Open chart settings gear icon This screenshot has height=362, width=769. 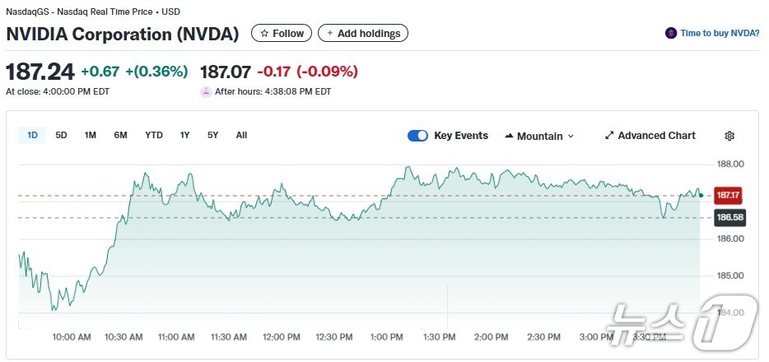click(729, 136)
